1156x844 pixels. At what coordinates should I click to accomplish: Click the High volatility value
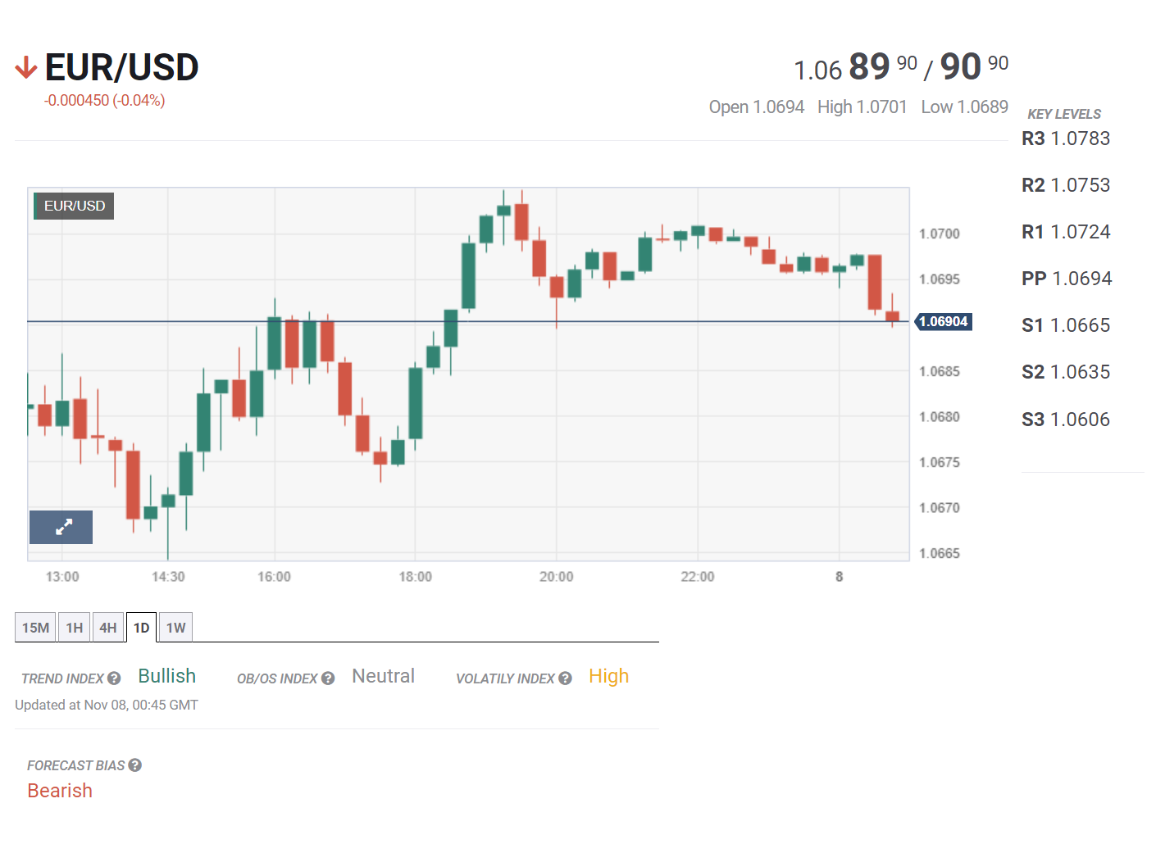click(x=608, y=677)
